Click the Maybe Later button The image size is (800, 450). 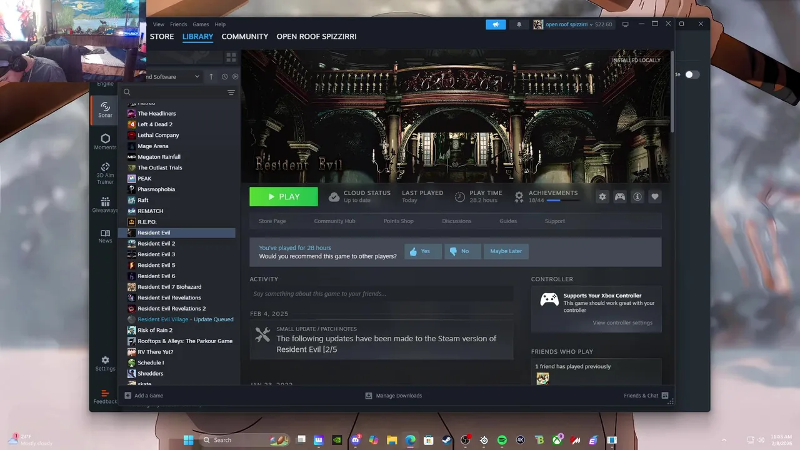point(506,251)
